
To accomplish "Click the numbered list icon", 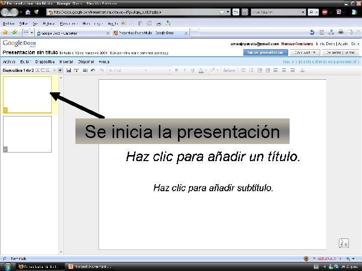I will [x=243, y=70].
